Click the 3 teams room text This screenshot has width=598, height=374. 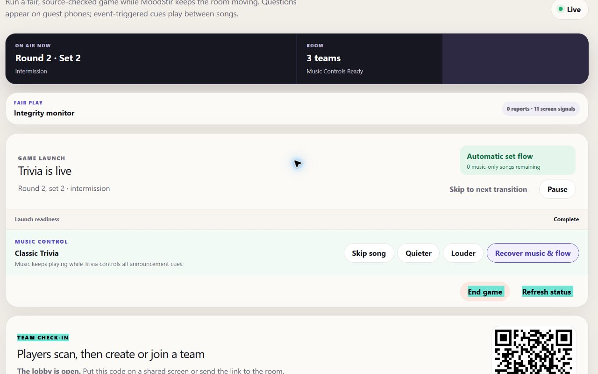tap(323, 58)
